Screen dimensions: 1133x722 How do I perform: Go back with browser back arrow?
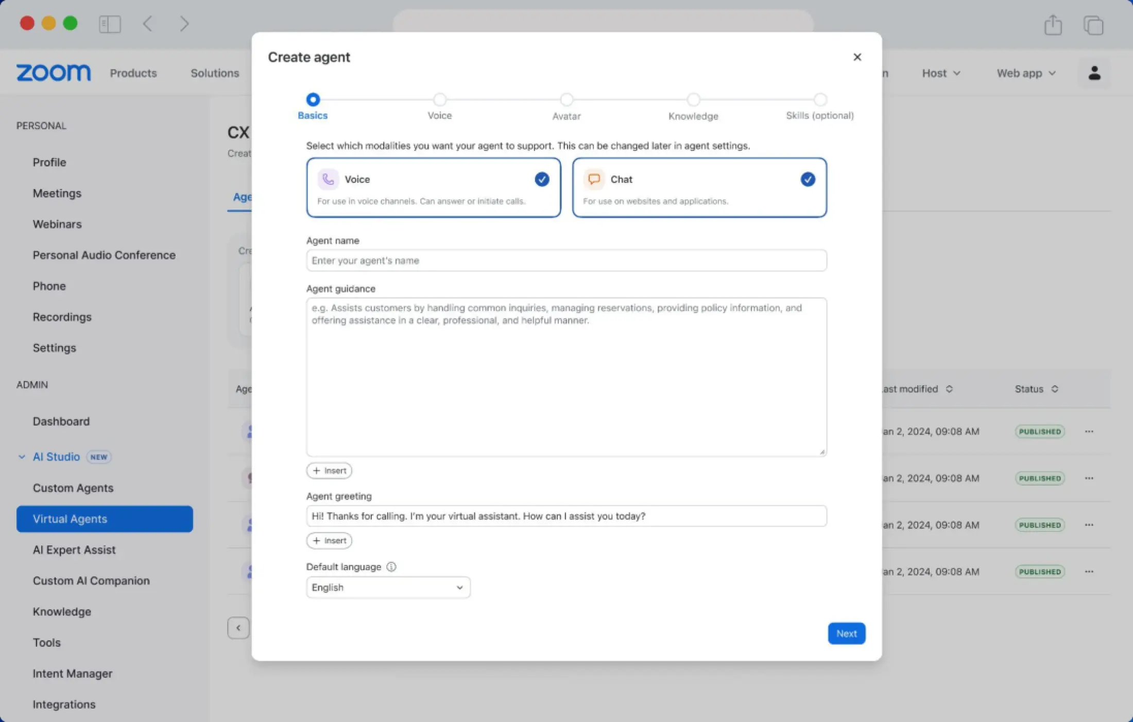[148, 24]
